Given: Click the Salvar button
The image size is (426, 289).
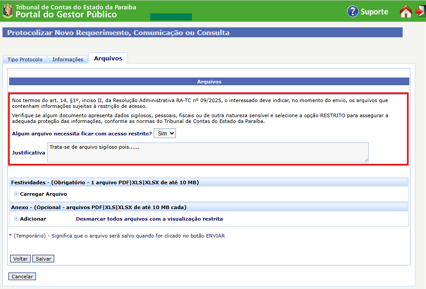Looking at the screenshot, I should 43,259.
